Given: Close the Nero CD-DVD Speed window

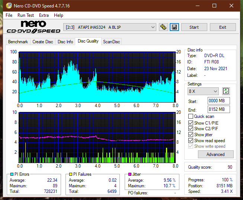Looking at the screenshot, I should [231, 6].
